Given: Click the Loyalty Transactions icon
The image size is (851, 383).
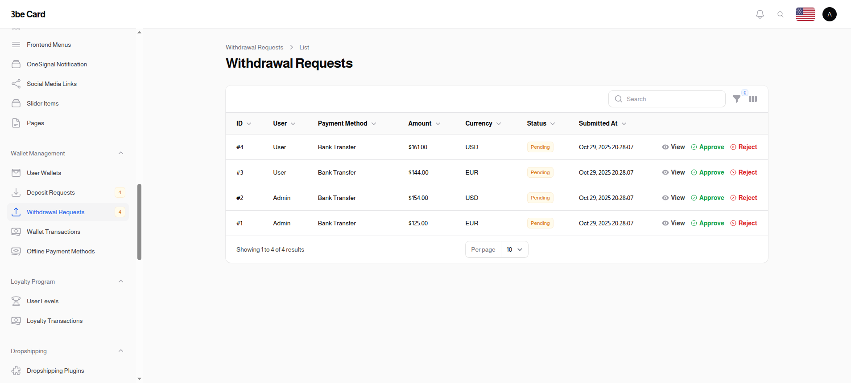Looking at the screenshot, I should point(16,321).
